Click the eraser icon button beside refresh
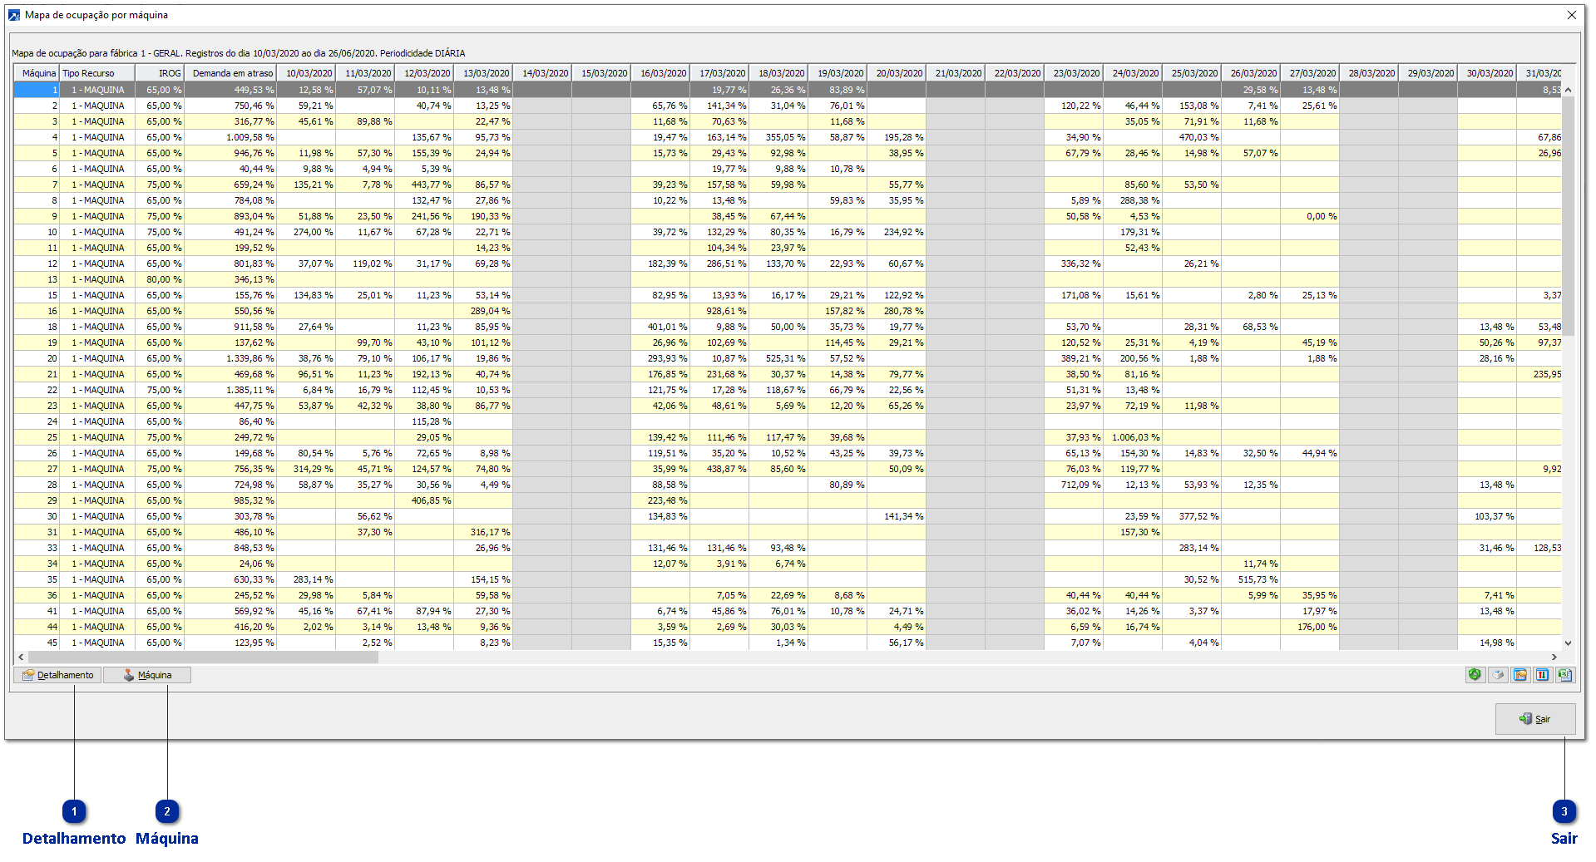The image size is (1596, 862). [1498, 675]
